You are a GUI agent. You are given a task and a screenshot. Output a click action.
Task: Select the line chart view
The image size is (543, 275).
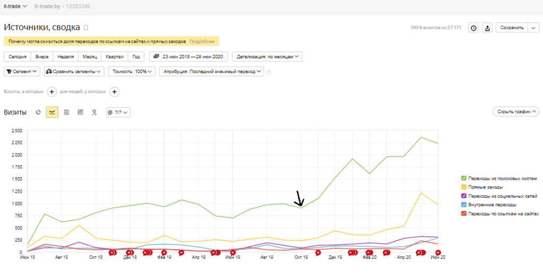click(52, 112)
